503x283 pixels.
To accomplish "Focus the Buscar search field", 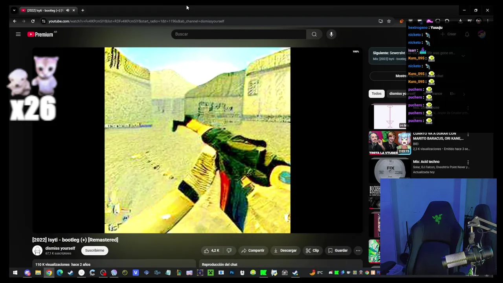I will pos(239,34).
